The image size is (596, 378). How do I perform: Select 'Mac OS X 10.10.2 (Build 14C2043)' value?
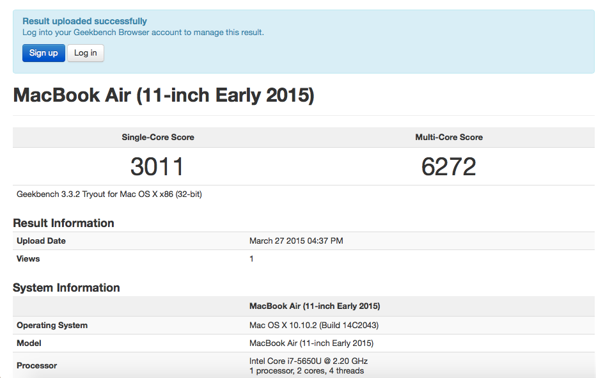coord(314,325)
